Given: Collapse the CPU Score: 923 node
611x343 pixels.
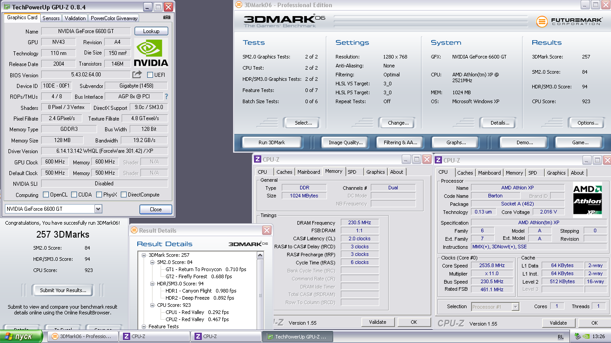Looking at the screenshot, I should pyautogui.click(x=152, y=305).
